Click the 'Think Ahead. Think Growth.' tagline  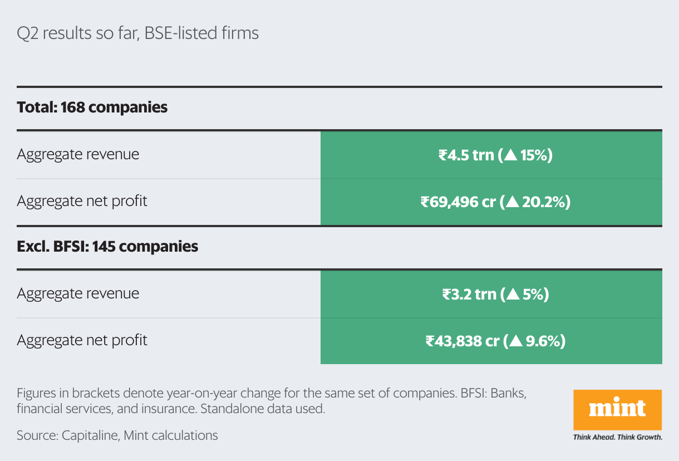[617, 437]
